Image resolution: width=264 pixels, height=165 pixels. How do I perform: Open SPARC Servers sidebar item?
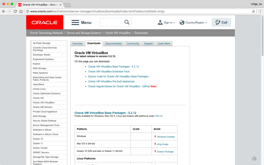click(41, 153)
